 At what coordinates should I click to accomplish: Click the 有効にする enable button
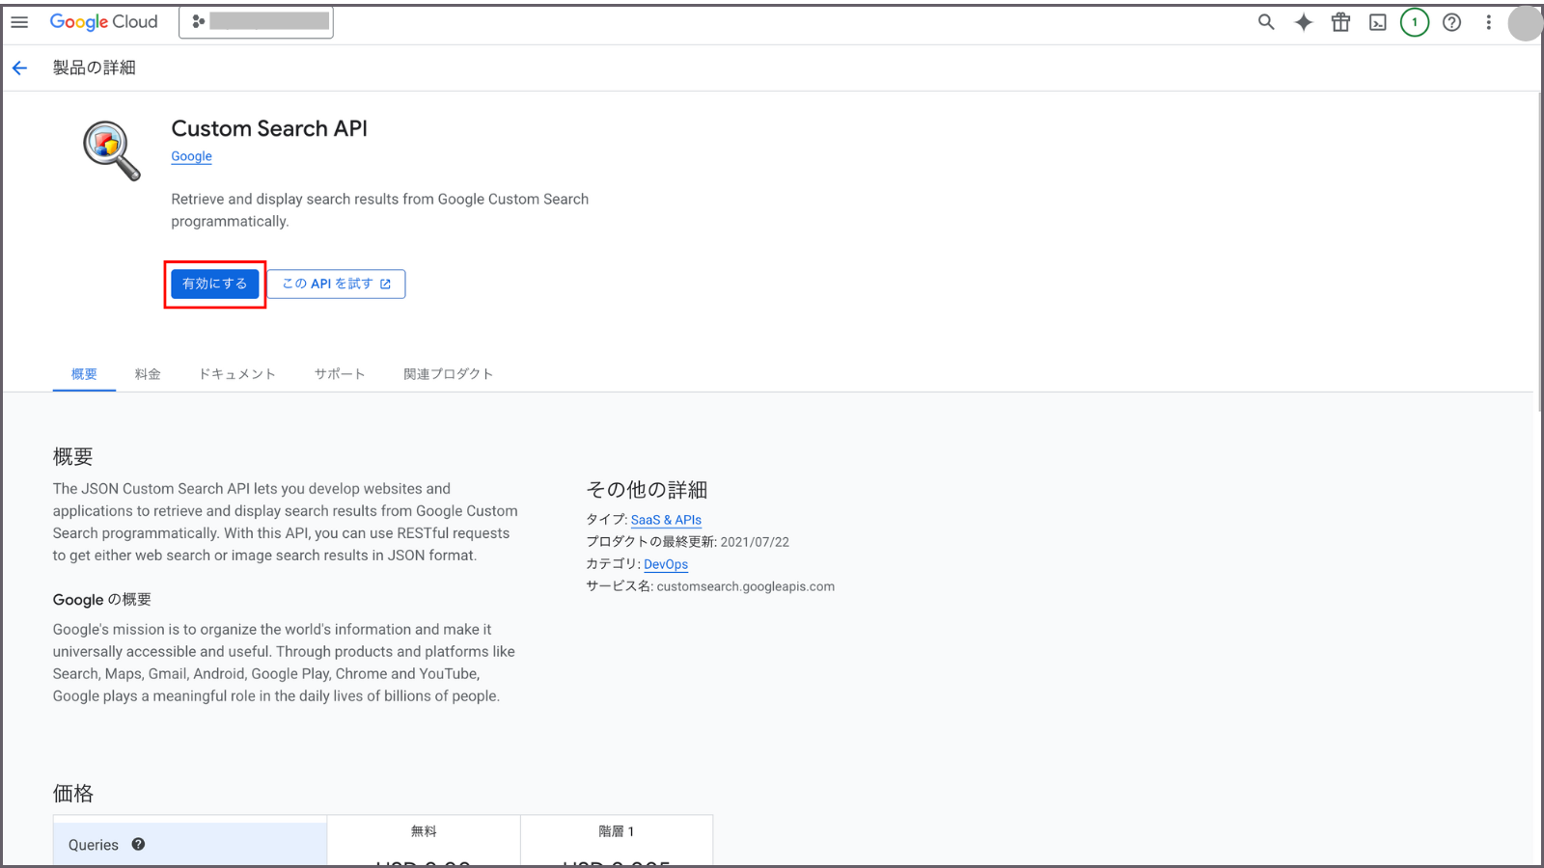(215, 284)
